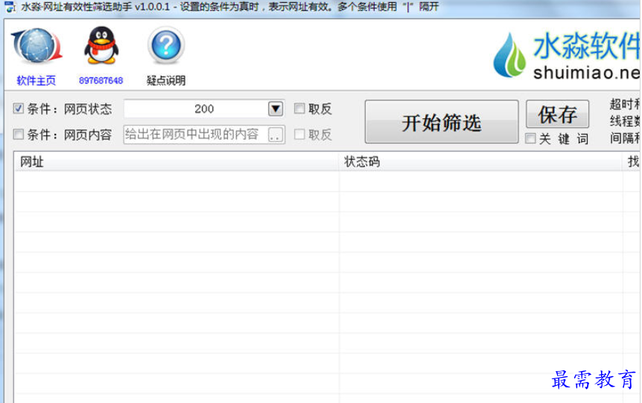Click the 疑点说明 label
642x403 pixels.
[x=166, y=80]
